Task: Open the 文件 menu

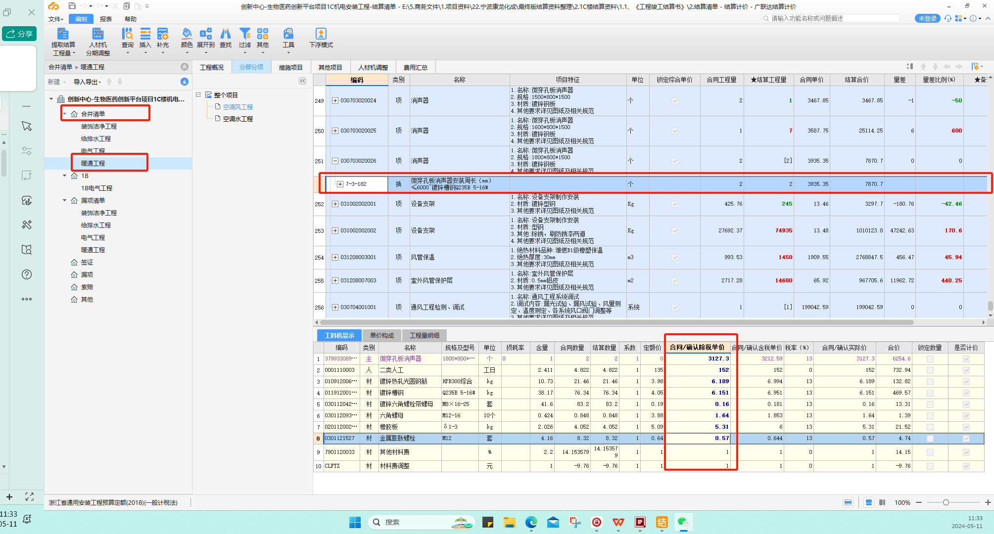Action: click(x=56, y=19)
